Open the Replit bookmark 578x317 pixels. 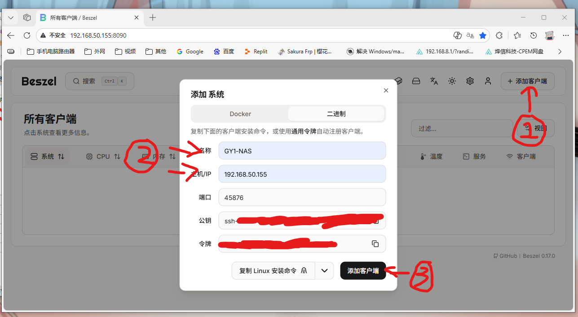tap(256, 52)
